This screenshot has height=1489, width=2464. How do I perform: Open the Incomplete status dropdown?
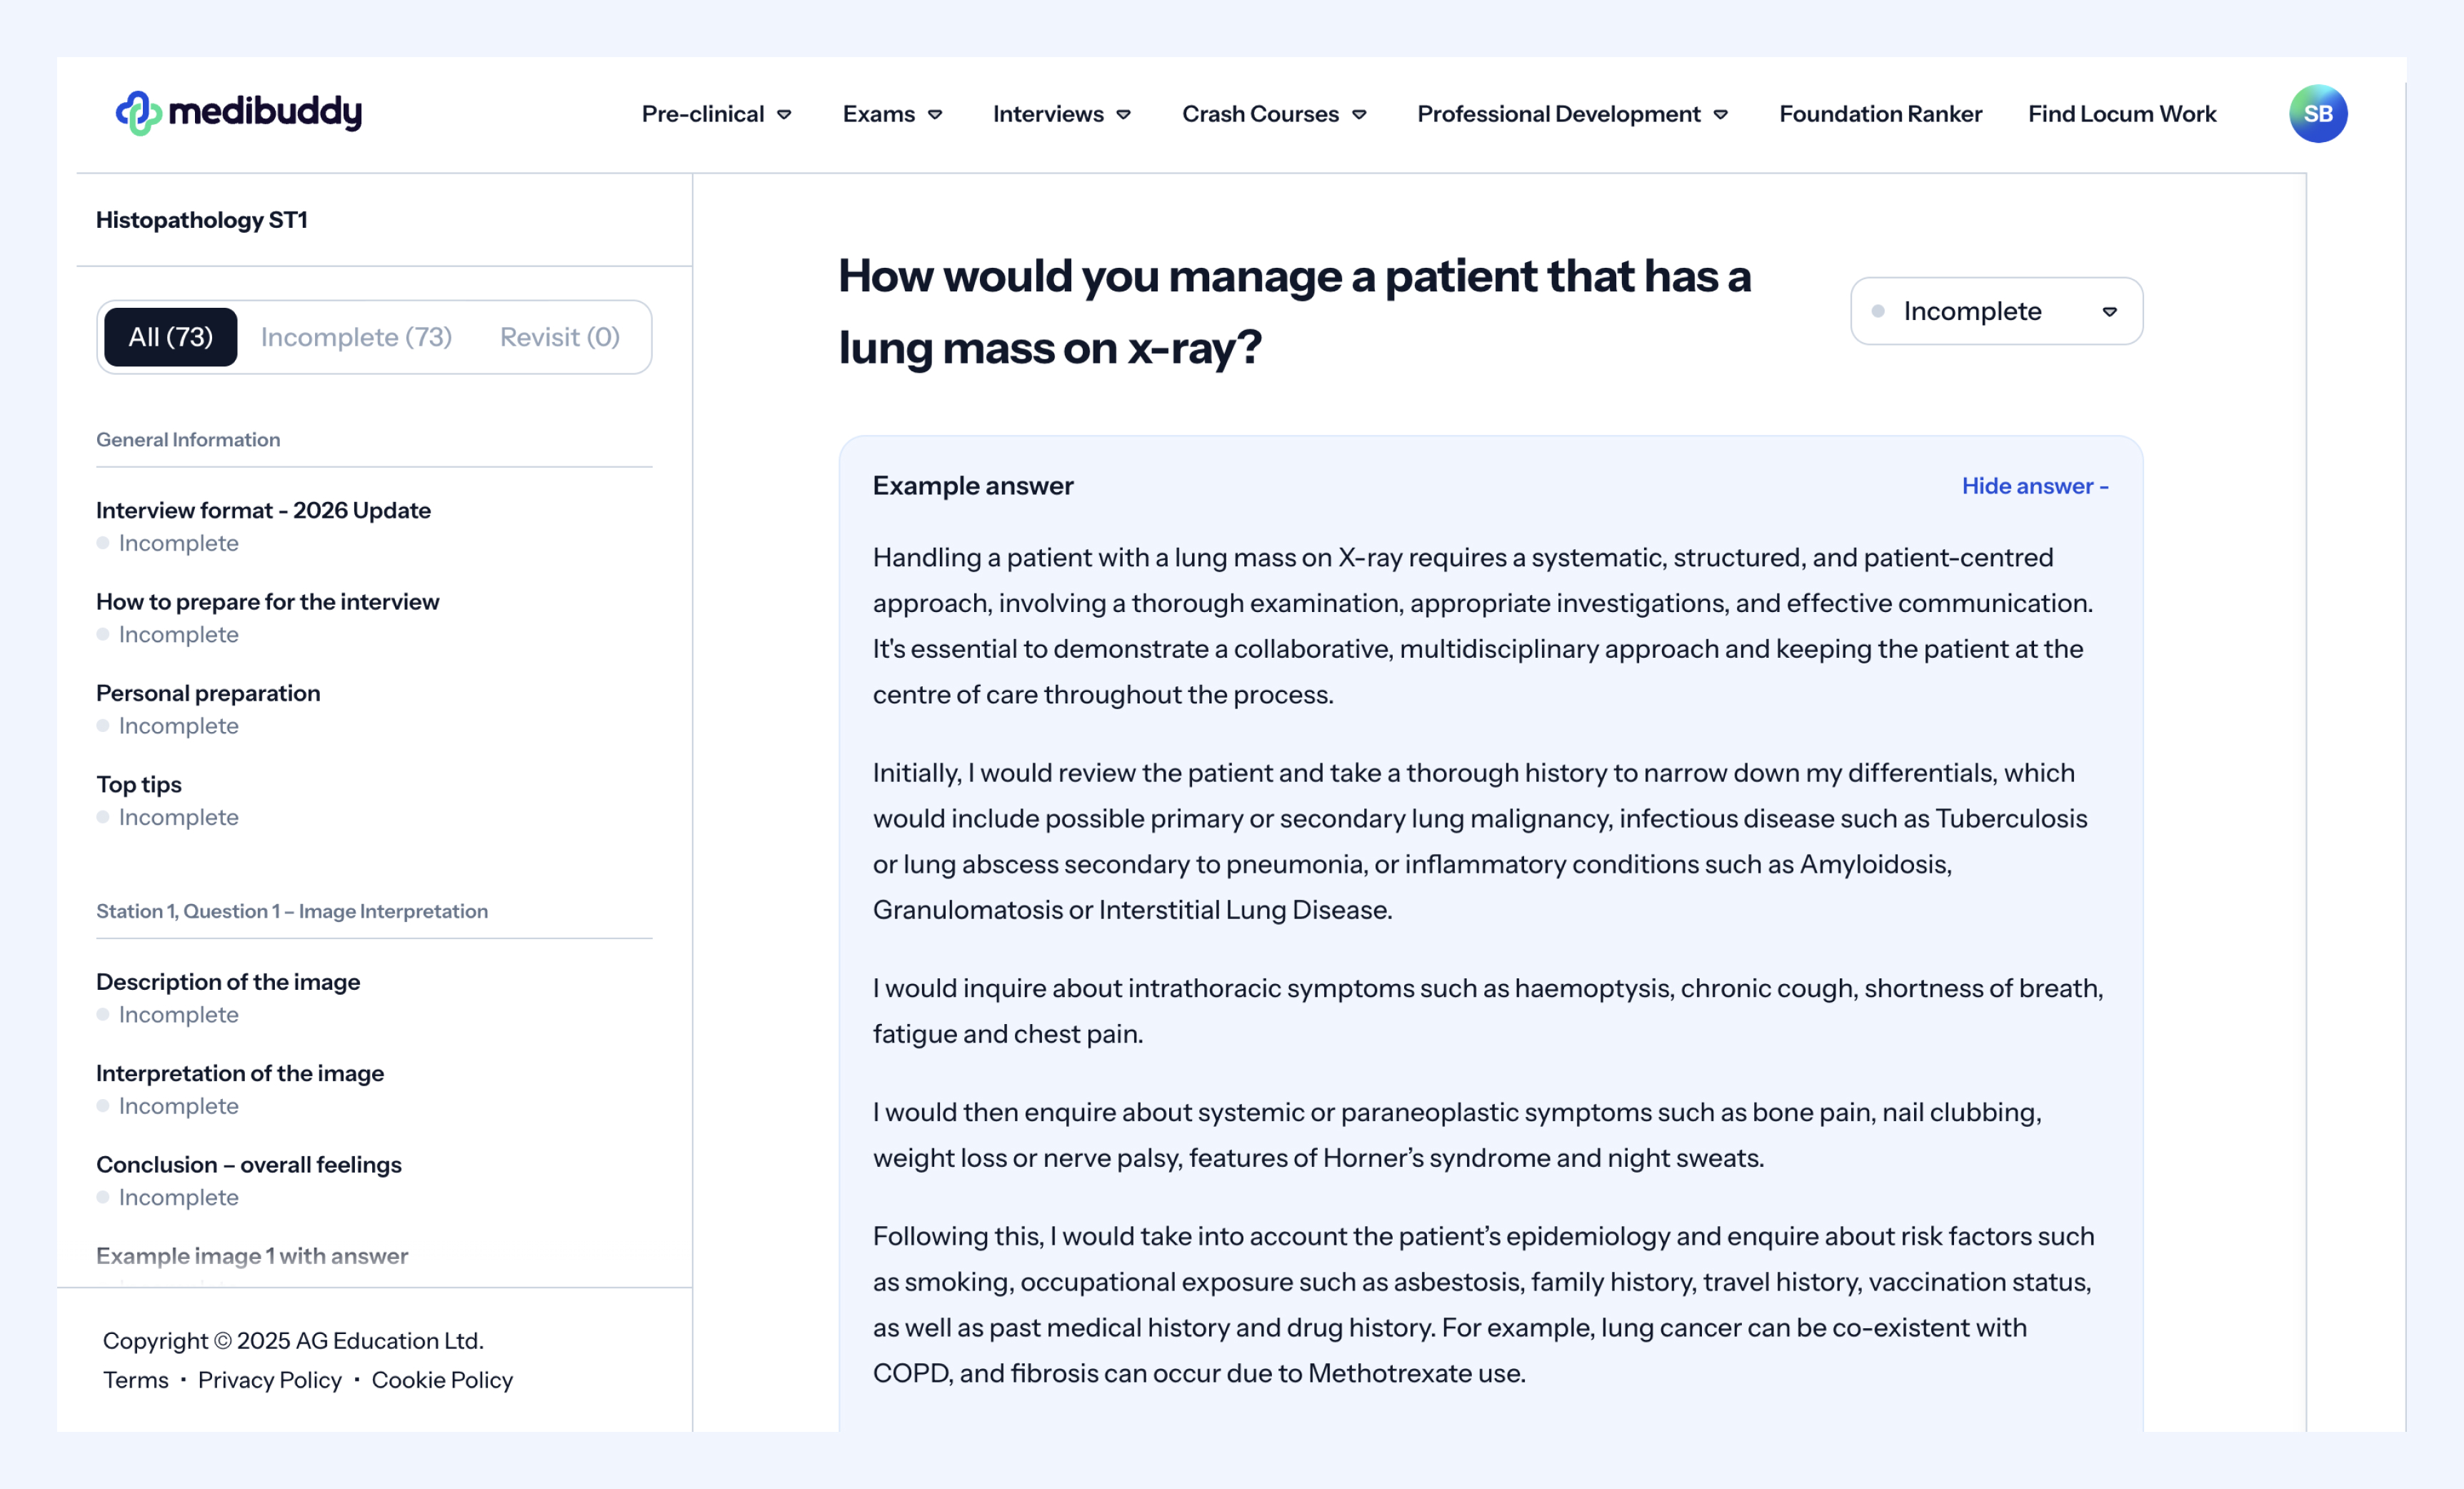pyautogui.click(x=1995, y=311)
